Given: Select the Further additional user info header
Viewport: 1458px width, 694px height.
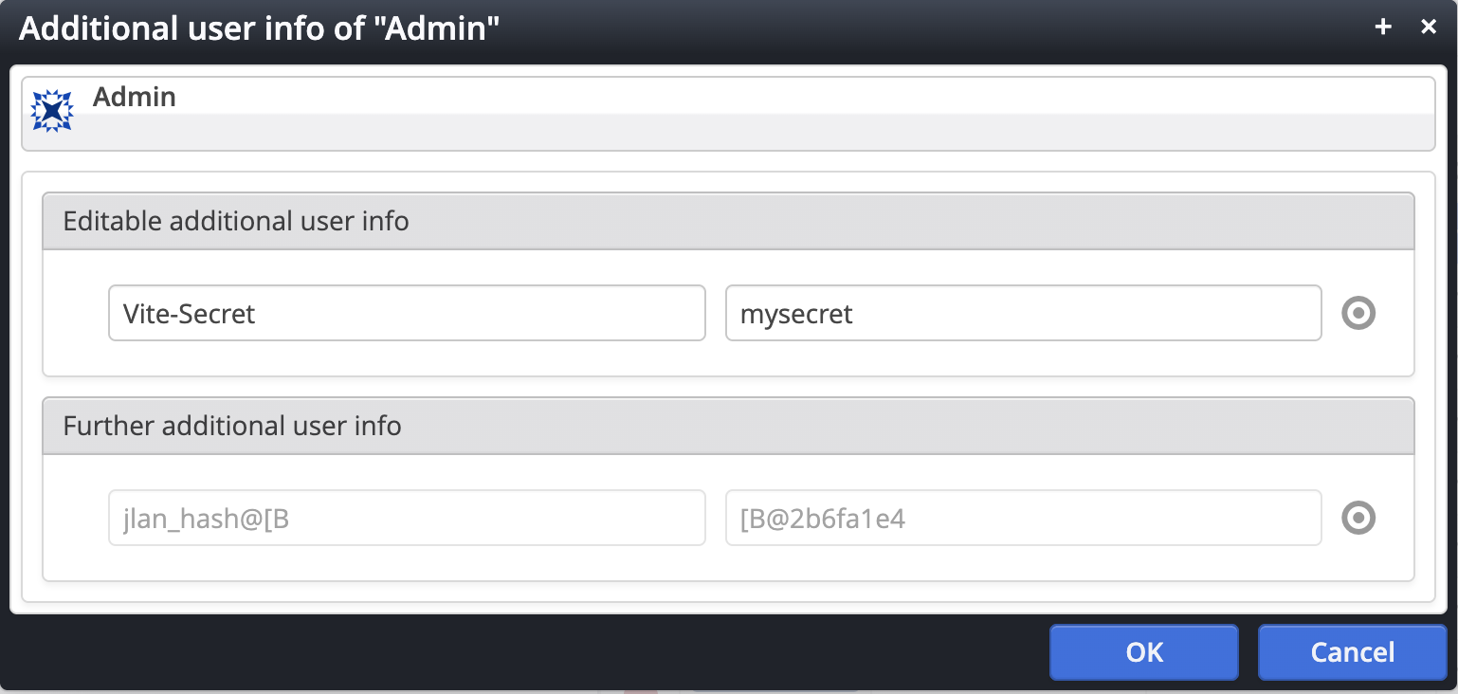Looking at the screenshot, I should click(231, 426).
